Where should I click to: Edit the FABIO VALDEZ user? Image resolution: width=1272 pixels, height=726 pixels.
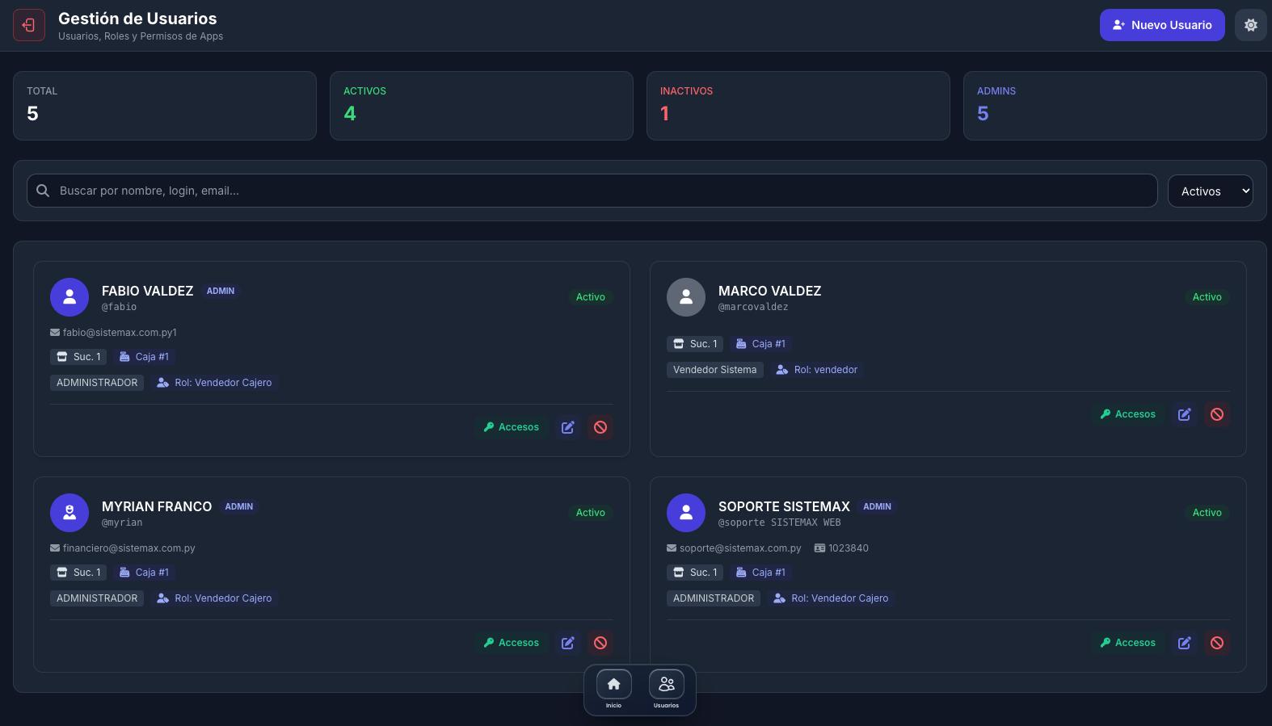[568, 427]
